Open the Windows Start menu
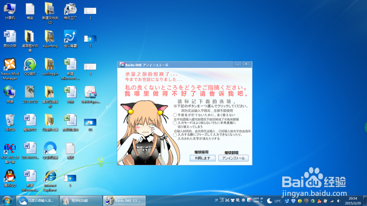367x206 pixels. pos(7,201)
